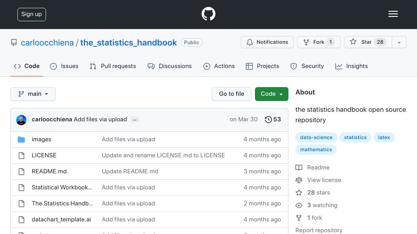Screen dimensions: 417x234
Task: Click the GitHub Octocat logo
Action: click(x=208, y=14)
